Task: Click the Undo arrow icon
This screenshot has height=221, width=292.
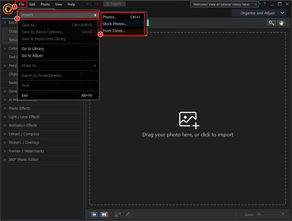Action: 89,4
